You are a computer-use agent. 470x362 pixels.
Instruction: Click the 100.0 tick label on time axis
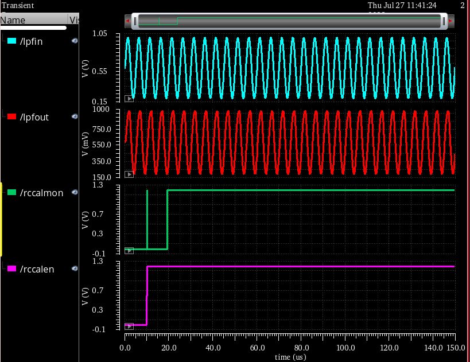point(345,348)
